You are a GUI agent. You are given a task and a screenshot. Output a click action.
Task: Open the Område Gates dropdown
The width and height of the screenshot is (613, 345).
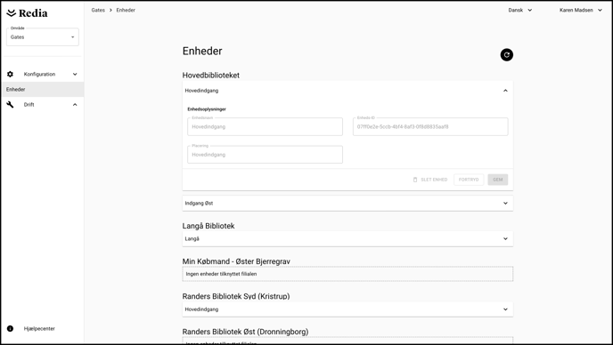pyautogui.click(x=43, y=37)
